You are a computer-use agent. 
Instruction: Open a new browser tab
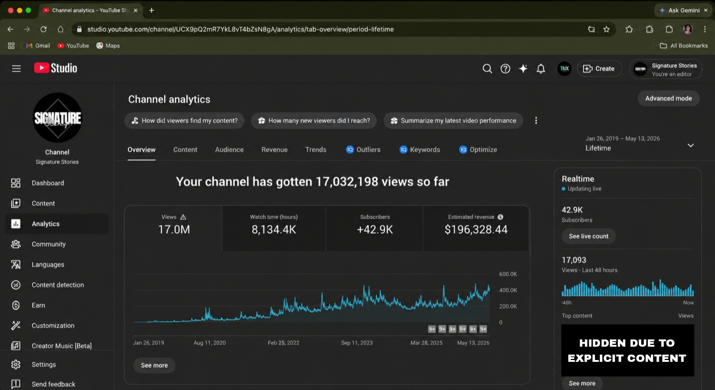(151, 10)
